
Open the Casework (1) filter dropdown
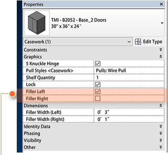pyautogui.click(x=78, y=42)
